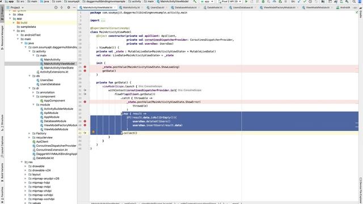
Task: Click the daggermultibindingmvvmsample breadcrumb
Action: pyautogui.click(x=104, y=1)
